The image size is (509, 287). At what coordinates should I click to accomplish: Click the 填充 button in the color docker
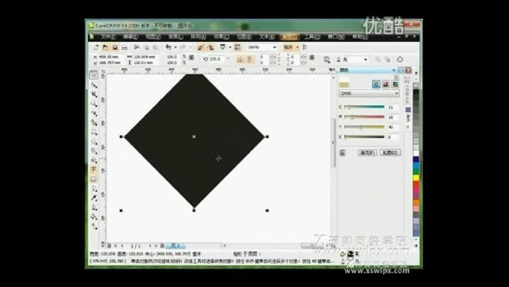368,152
